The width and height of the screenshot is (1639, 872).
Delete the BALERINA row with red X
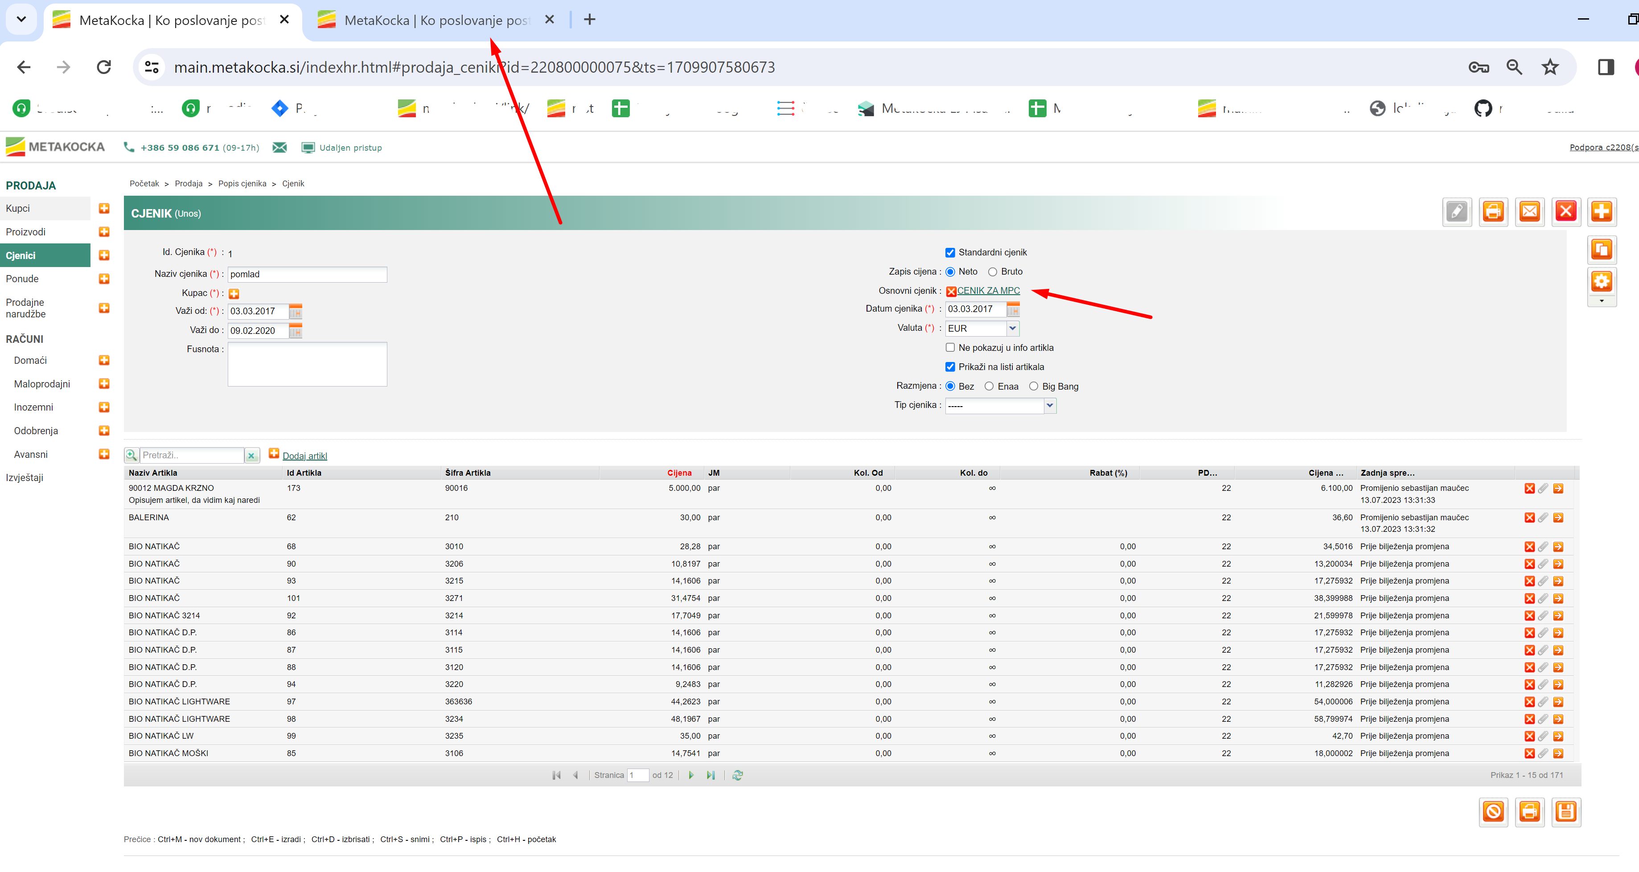pos(1529,518)
